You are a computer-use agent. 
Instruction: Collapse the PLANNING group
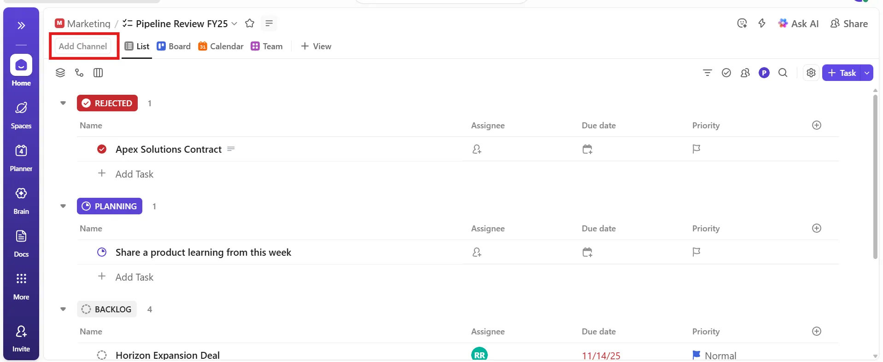tap(63, 206)
